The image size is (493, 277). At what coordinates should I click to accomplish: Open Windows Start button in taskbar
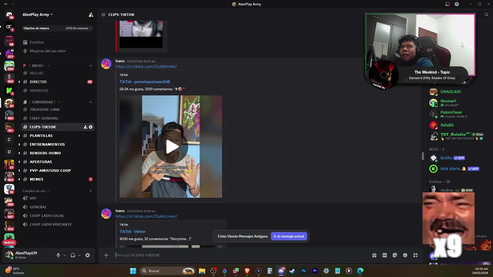click(133, 271)
